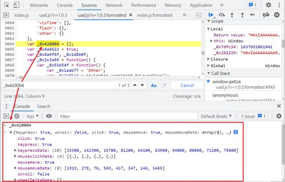Step over next function call
Screen dimensions: 285x182
221,15
